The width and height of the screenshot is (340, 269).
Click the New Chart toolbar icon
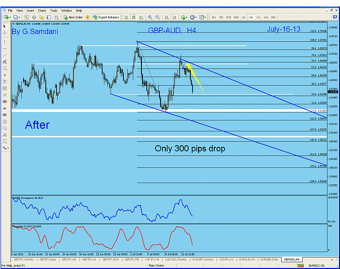coord(6,17)
